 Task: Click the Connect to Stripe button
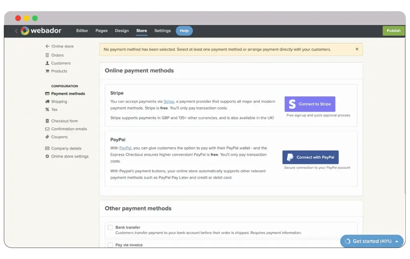310,104
